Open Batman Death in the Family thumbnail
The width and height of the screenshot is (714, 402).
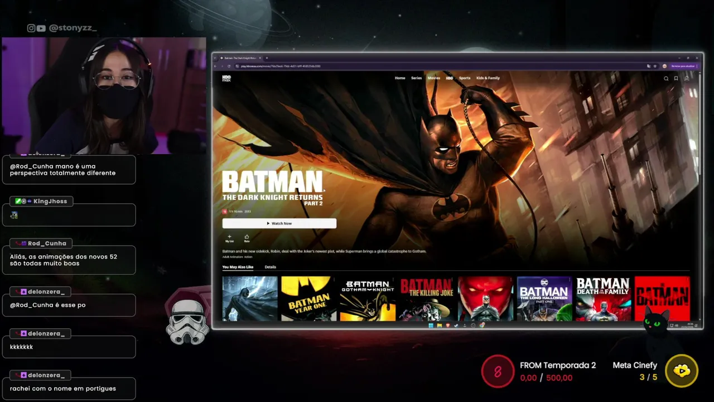point(603,299)
